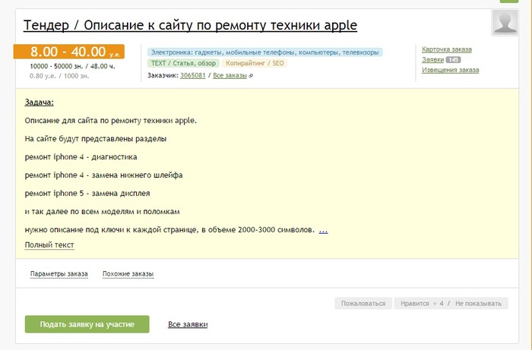Expand the task text via the ellipsis link
This screenshot has height=350, width=532.
[x=323, y=230]
